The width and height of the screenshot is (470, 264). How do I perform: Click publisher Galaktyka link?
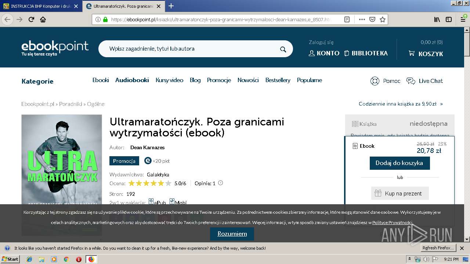coord(158,175)
